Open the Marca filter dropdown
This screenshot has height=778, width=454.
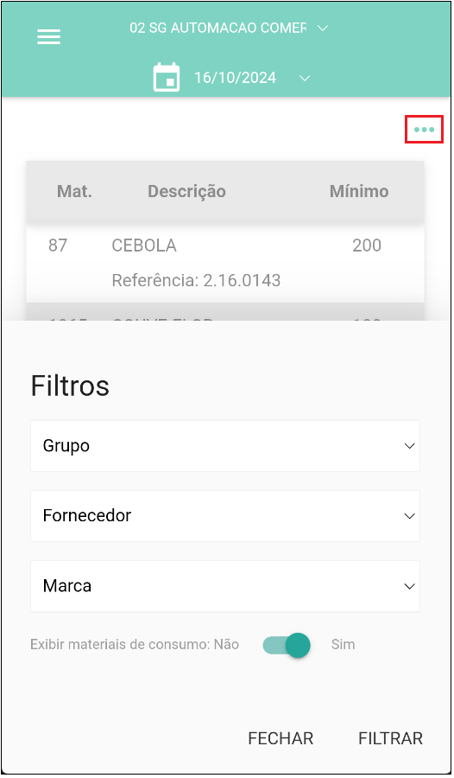pos(225,586)
